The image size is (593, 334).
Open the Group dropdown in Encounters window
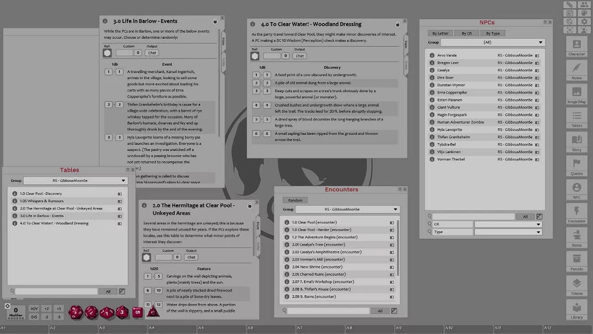347,209
